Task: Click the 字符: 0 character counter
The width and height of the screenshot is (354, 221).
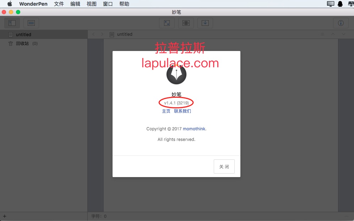Action: (99, 216)
